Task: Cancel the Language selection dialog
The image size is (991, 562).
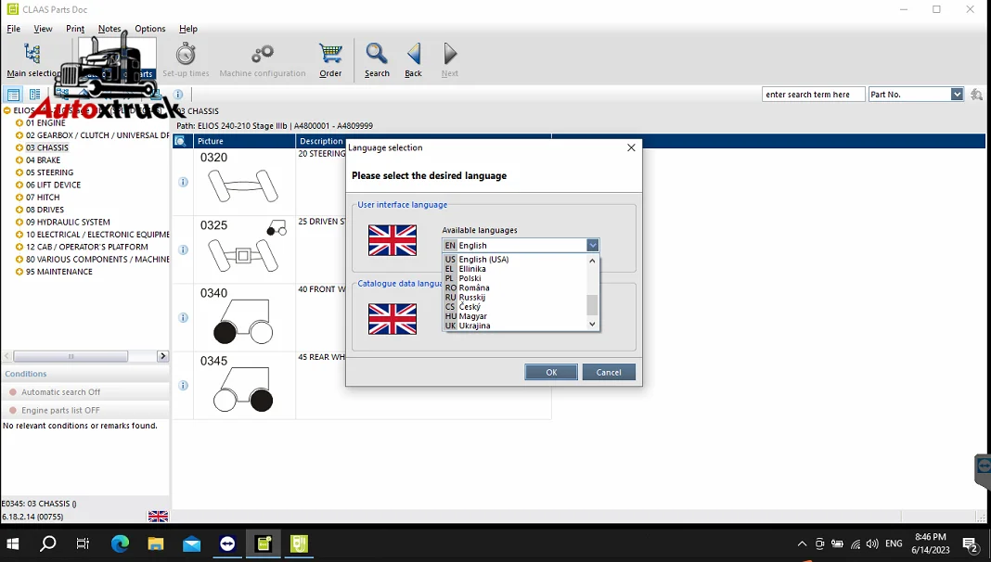Action: 609,372
